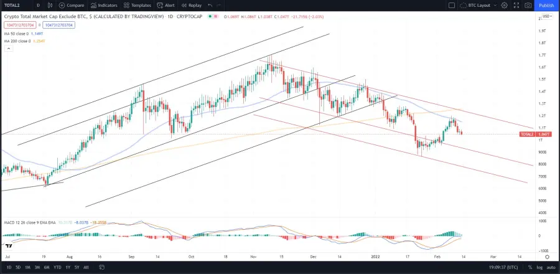Publish the chart idea
Viewport: 560px width, 274px height.
point(547,6)
